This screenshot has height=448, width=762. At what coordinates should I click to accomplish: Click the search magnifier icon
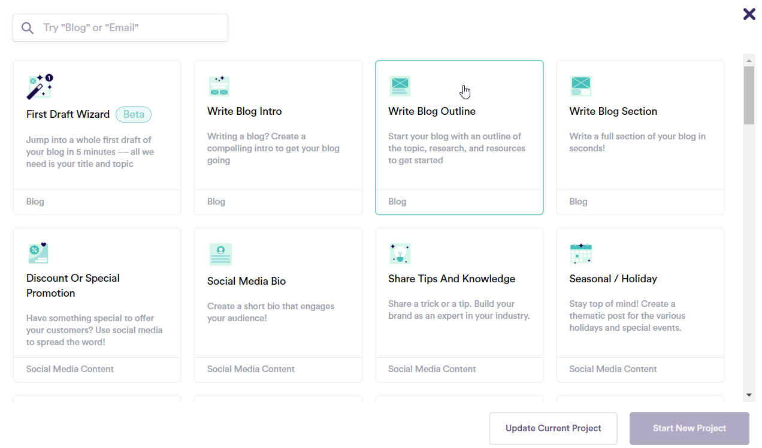tap(28, 28)
